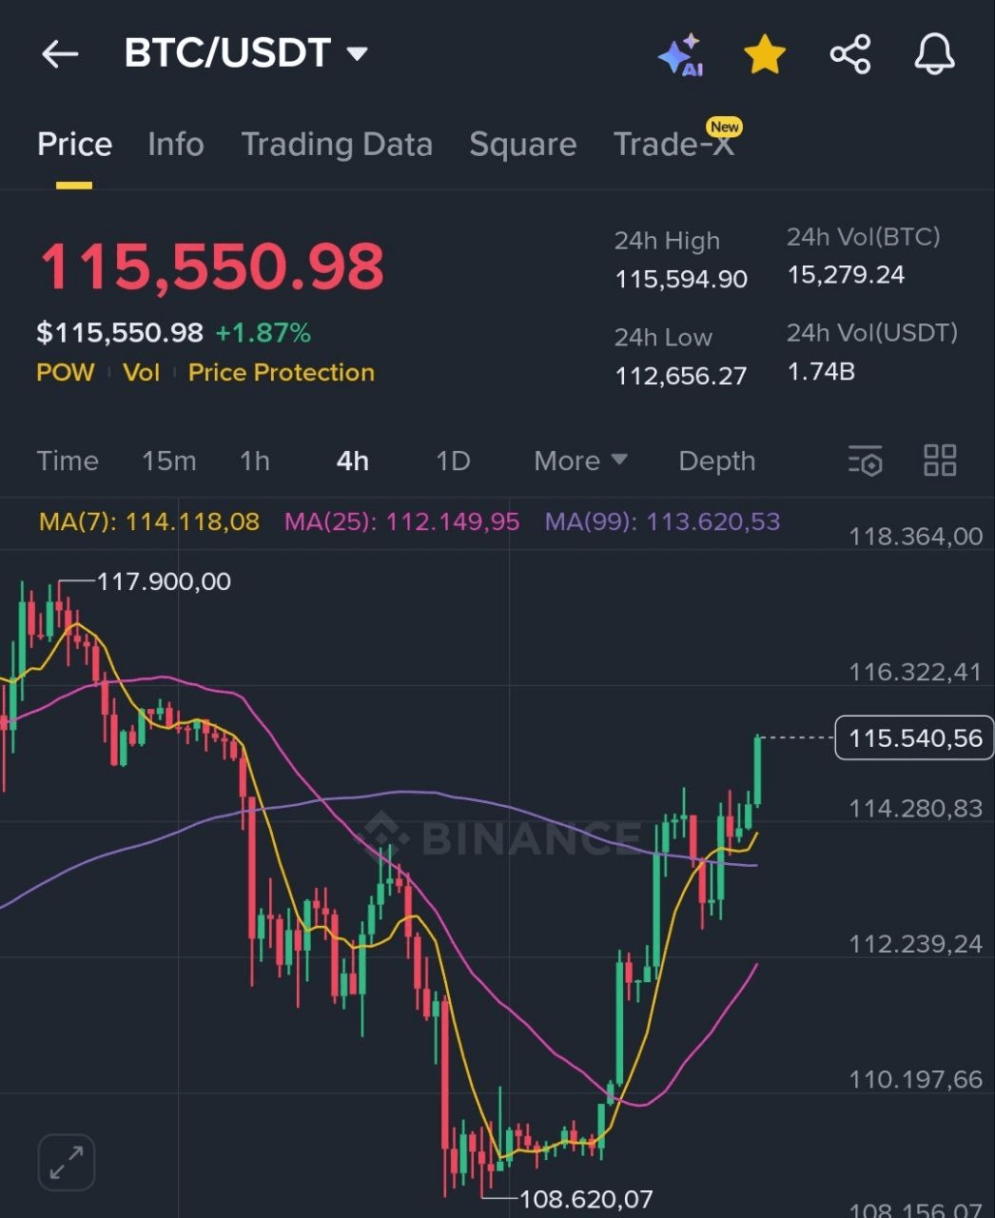Select the 15m timeframe
Screen dimensions: 995x1218
pyautogui.click(x=169, y=461)
